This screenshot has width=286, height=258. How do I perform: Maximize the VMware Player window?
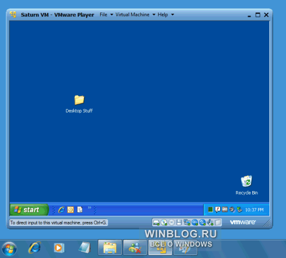click(258, 15)
